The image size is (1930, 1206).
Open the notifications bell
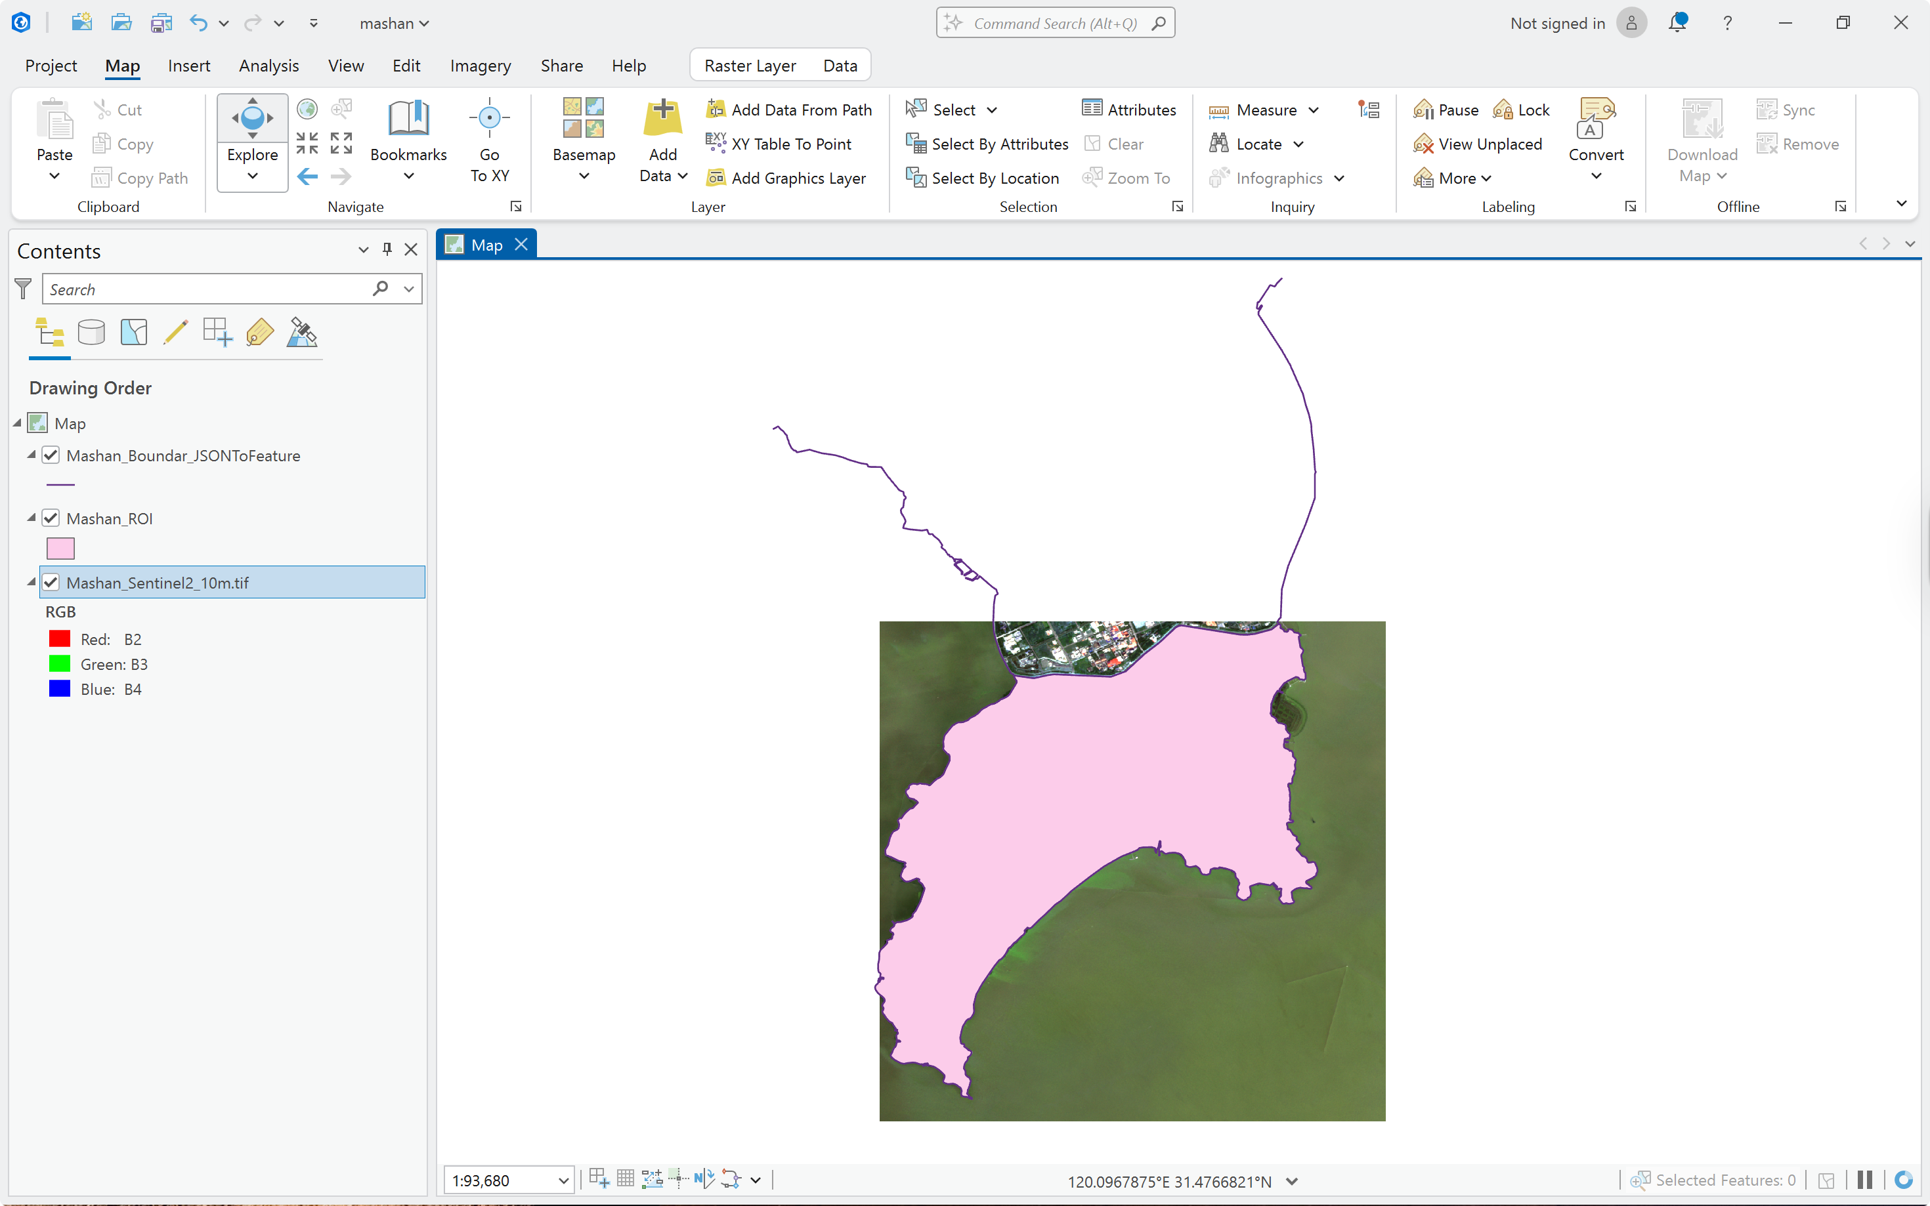coord(1677,22)
